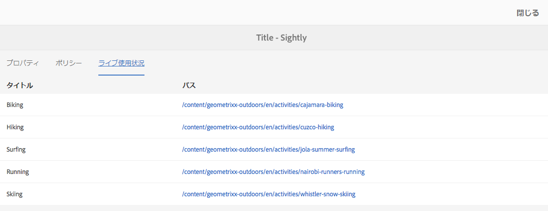Click the タイトル column header

click(20, 86)
